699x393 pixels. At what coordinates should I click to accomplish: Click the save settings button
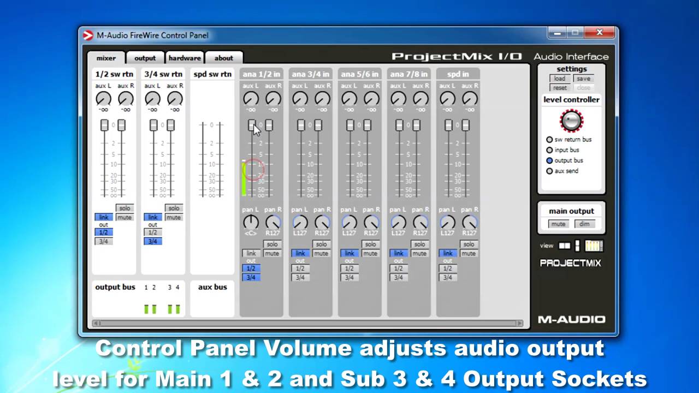click(583, 79)
